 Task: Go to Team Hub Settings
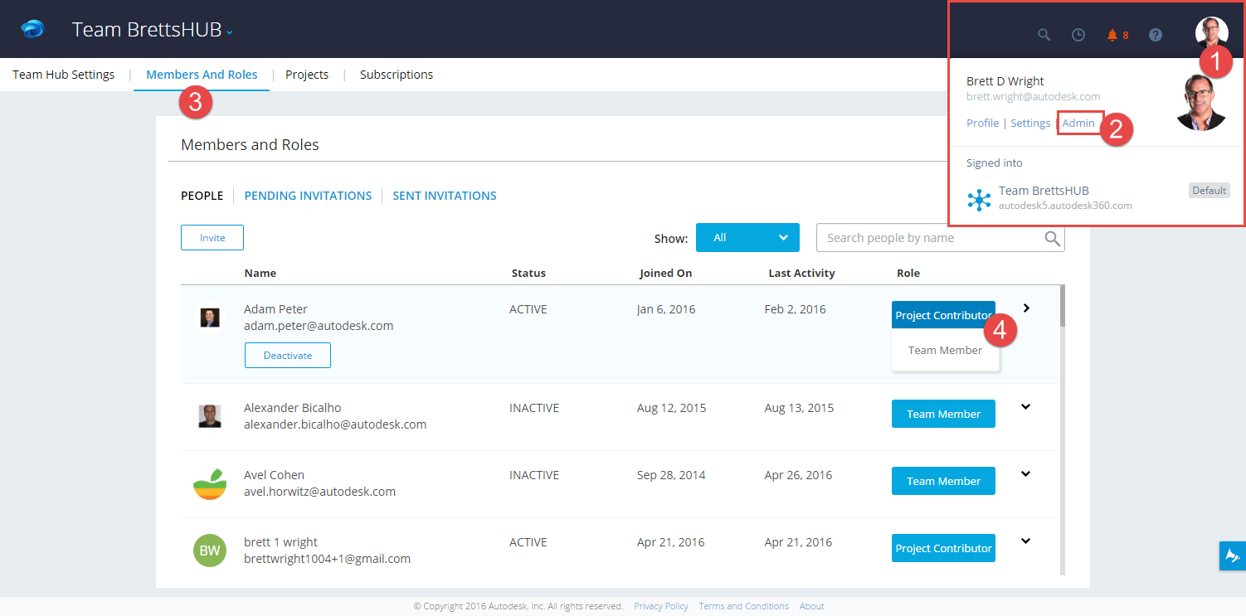[x=63, y=74]
